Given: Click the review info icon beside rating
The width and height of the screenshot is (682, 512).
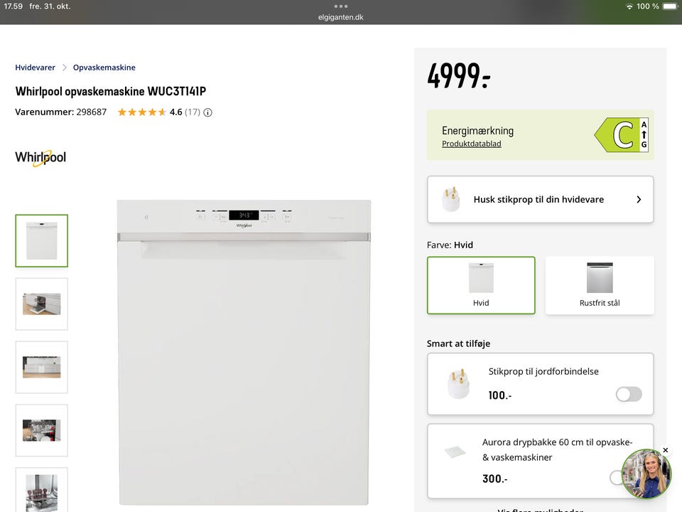Looking at the screenshot, I should point(207,112).
